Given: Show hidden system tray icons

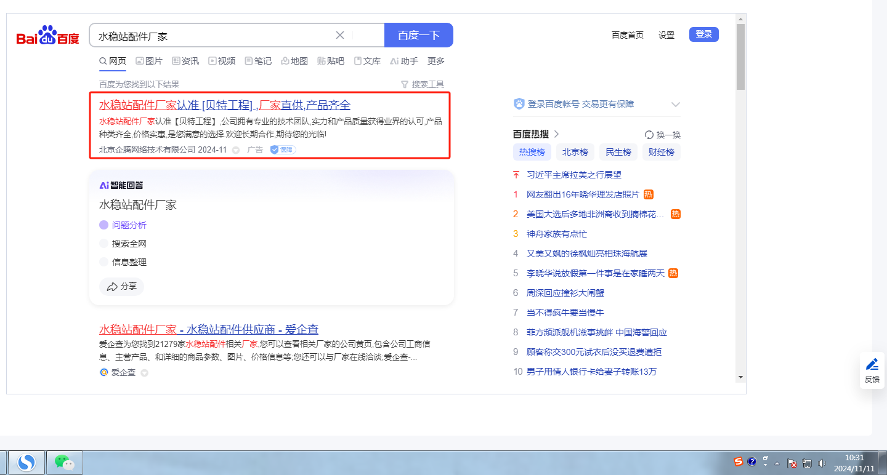Looking at the screenshot, I should click(x=777, y=463).
